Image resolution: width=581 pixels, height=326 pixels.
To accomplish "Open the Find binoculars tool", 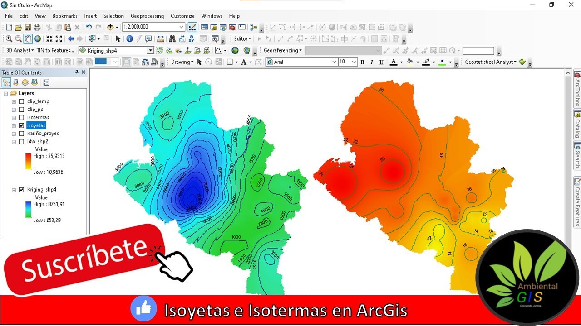I will pos(172,39).
